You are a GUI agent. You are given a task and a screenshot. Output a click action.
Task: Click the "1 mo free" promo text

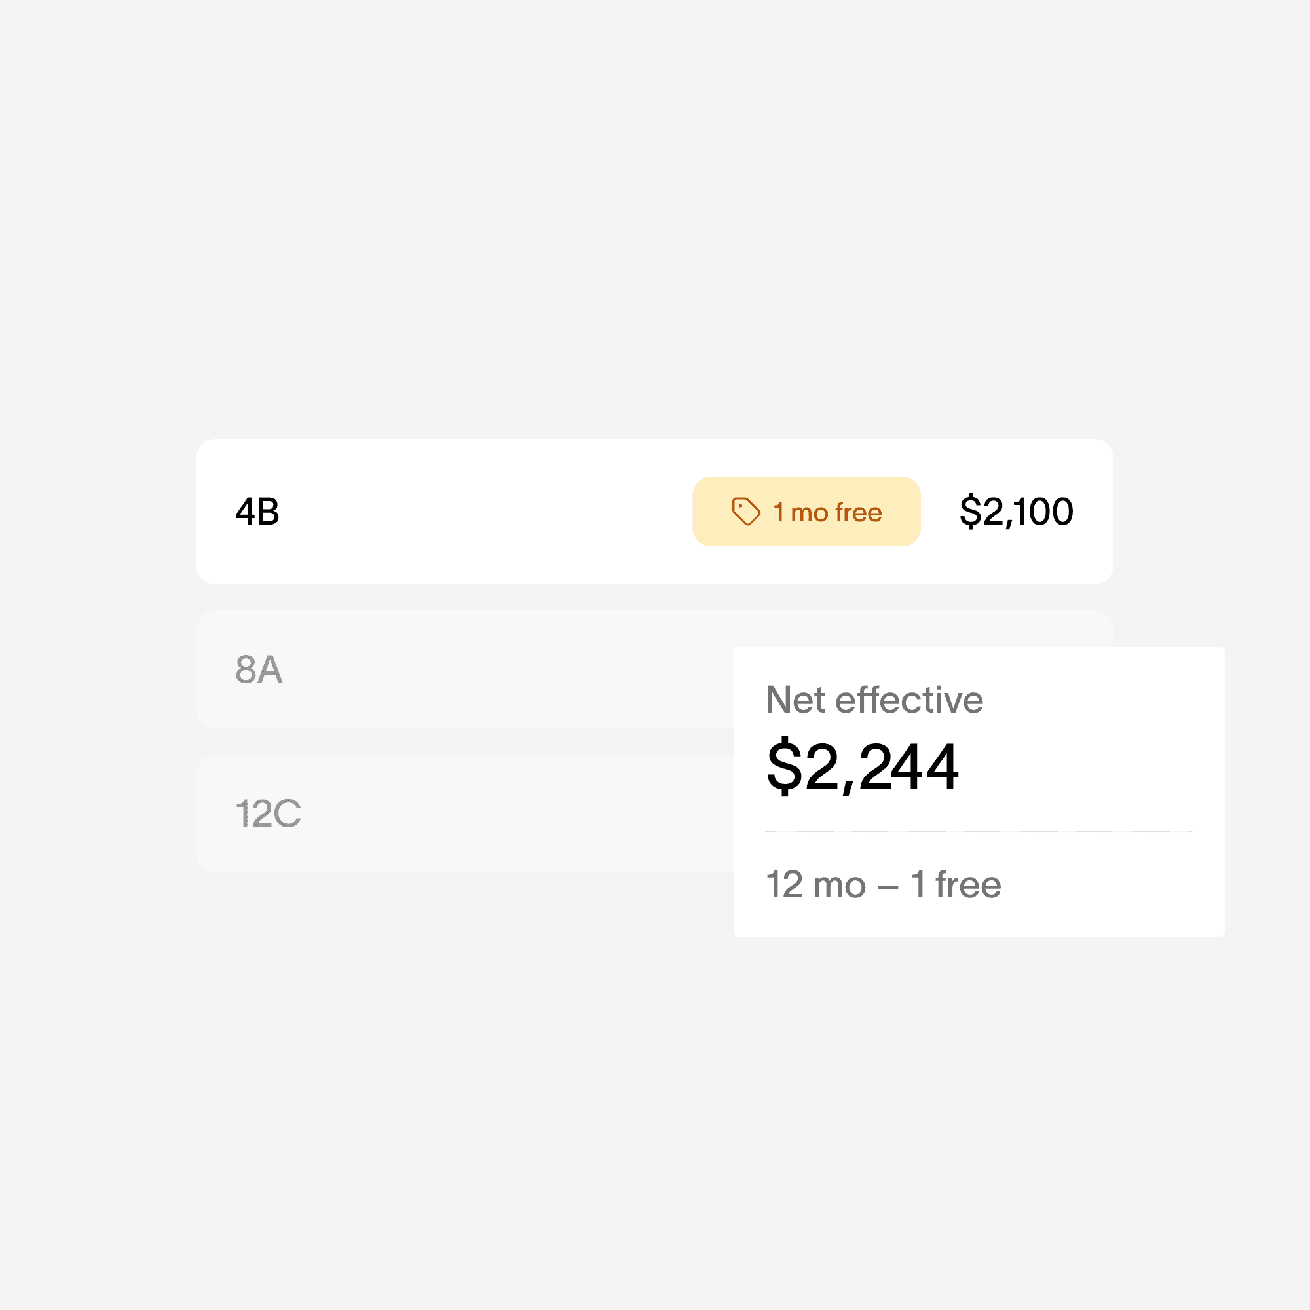tap(827, 512)
